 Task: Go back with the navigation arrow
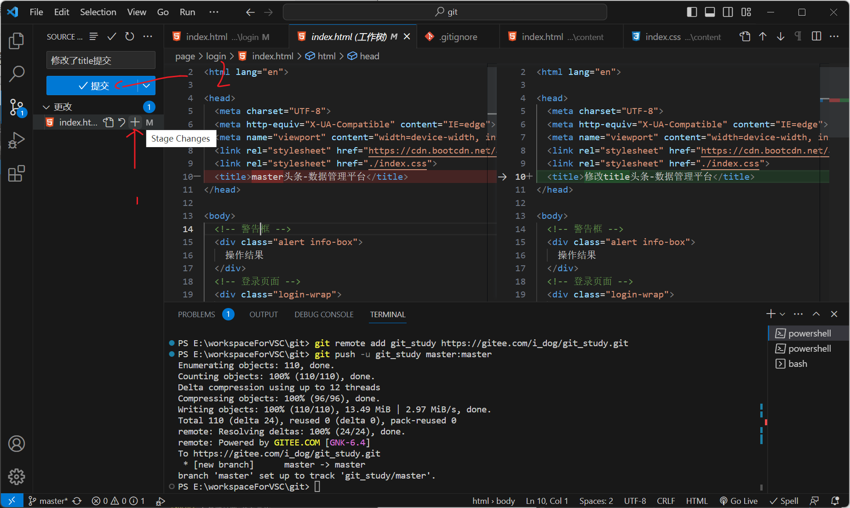[x=250, y=12]
